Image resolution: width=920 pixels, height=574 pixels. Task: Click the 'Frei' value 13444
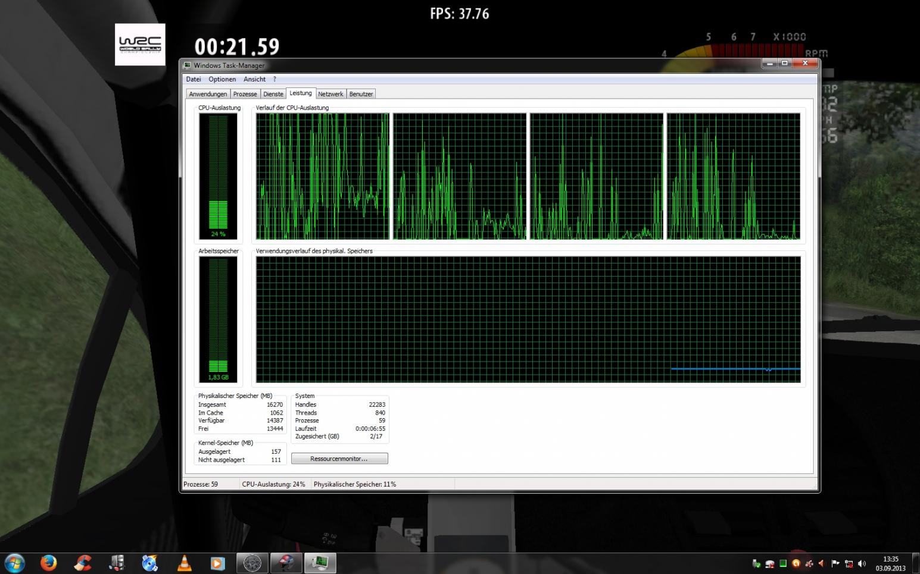point(275,428)
